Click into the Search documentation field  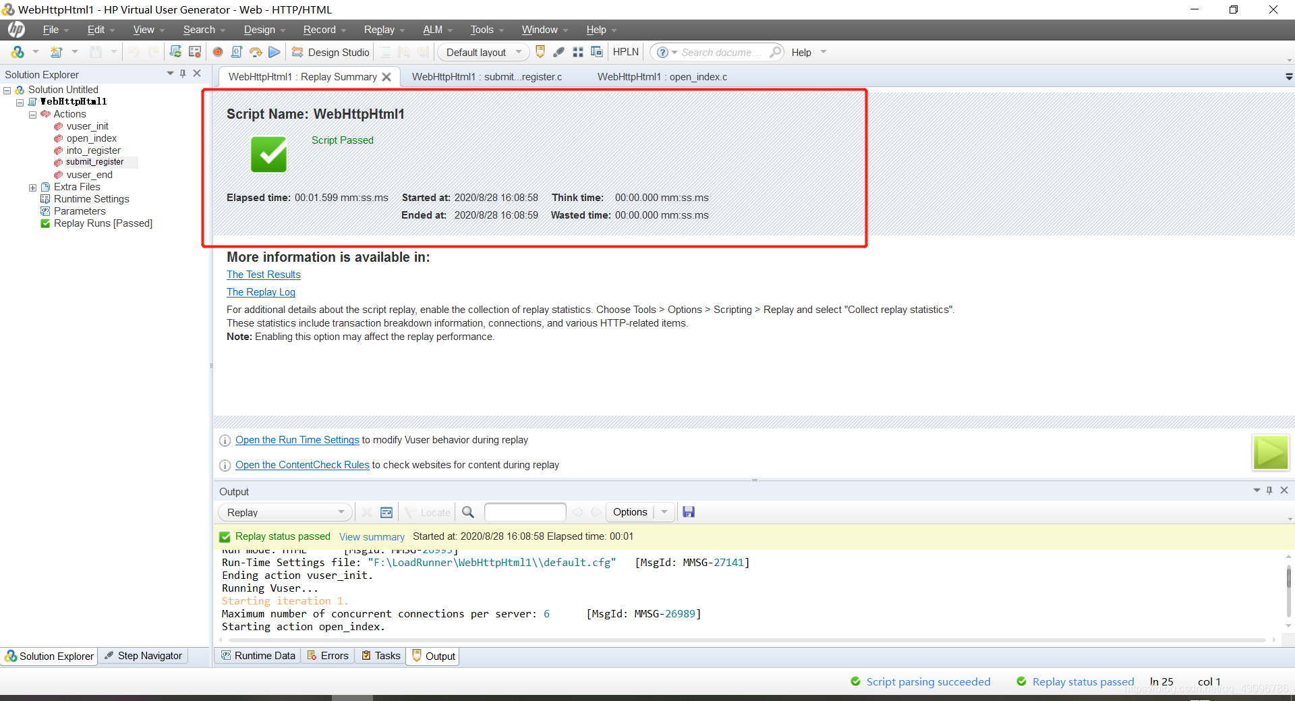point(722,52)
